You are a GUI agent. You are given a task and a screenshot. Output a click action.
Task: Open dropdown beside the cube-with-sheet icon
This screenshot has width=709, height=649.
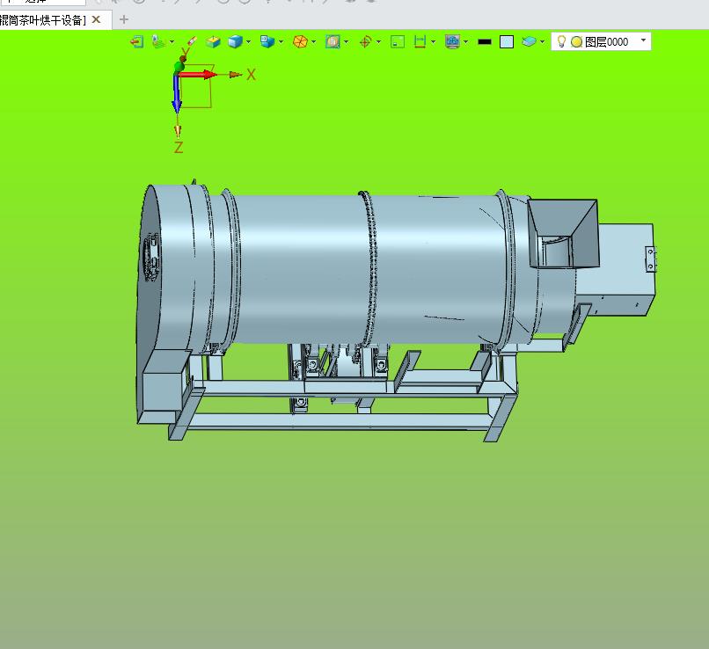pos(281,42)
